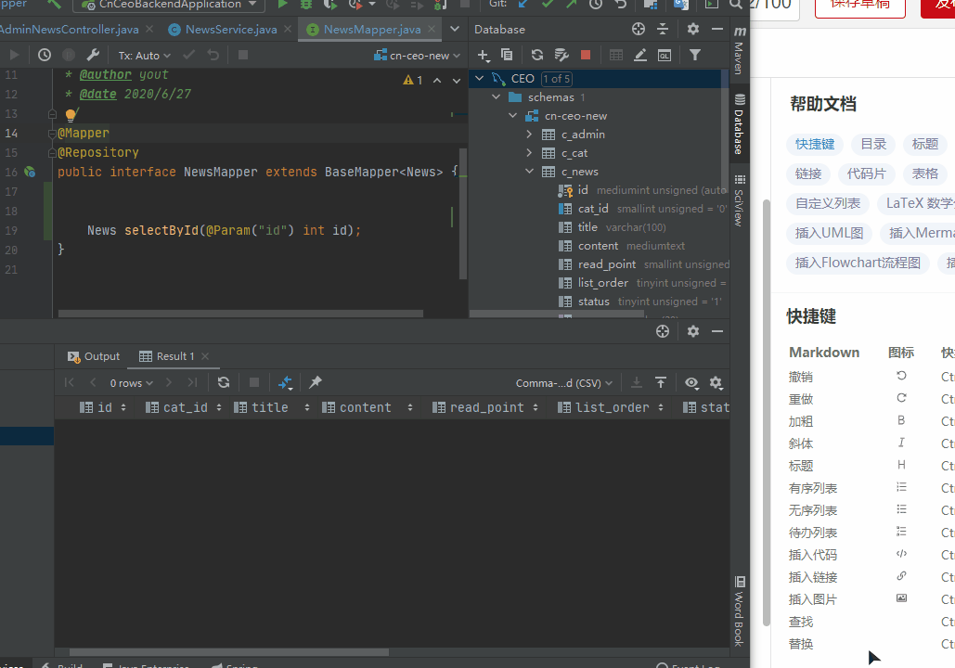
Task: Switch to the NewsService.java tab
Action: click(231, 30)
